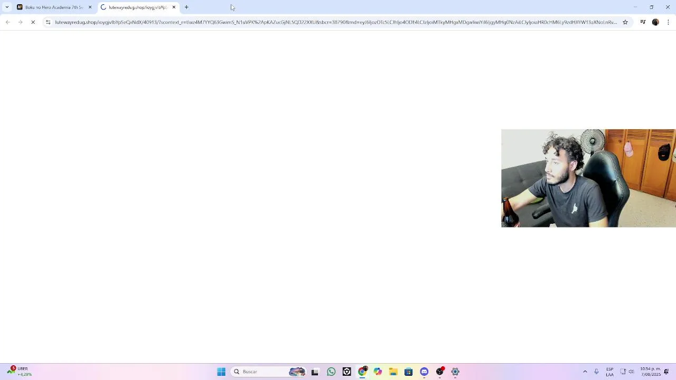
Task: Open the notification bell icon
Action: 666,372
